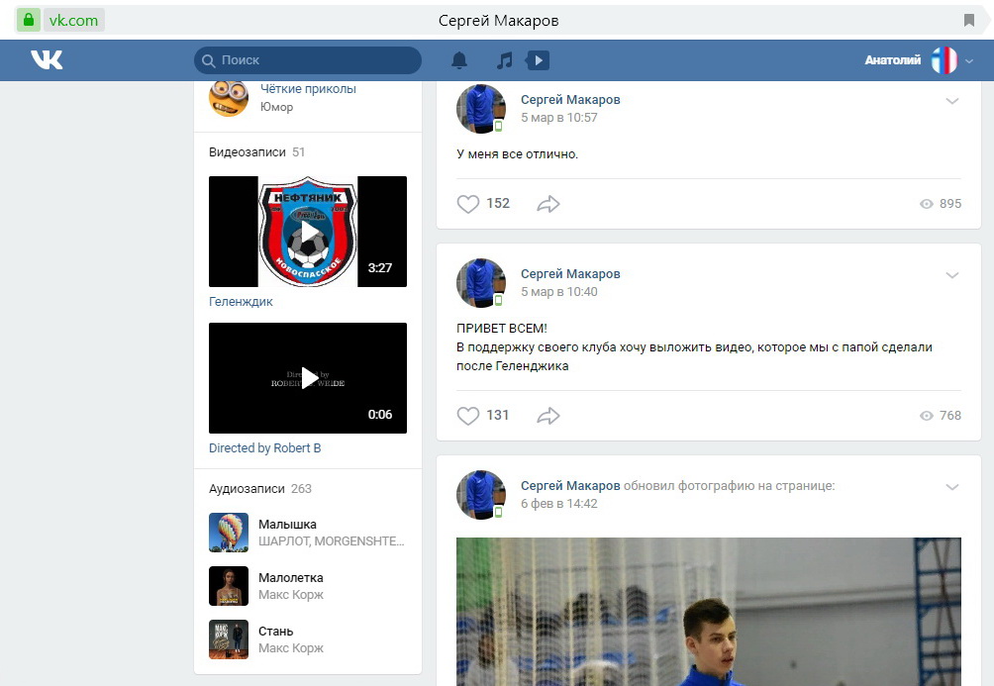Open the Аудиозаписи section header
Viewport: 994px width, 686px height.
tap(247, 489)
